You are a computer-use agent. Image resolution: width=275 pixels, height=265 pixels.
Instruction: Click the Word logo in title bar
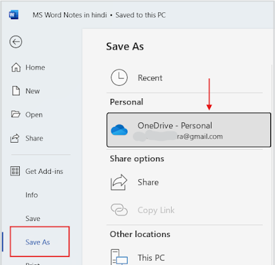pyautogui.click(x=14, y=15)
